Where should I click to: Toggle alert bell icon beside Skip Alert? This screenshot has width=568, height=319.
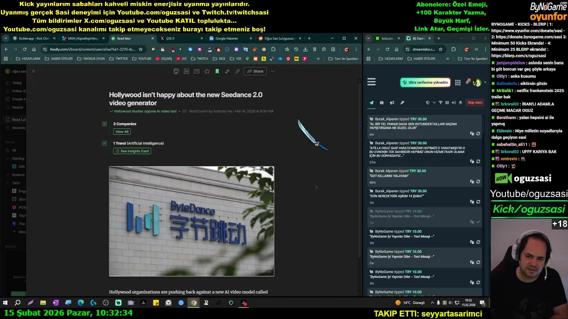(x=461, y=103)
